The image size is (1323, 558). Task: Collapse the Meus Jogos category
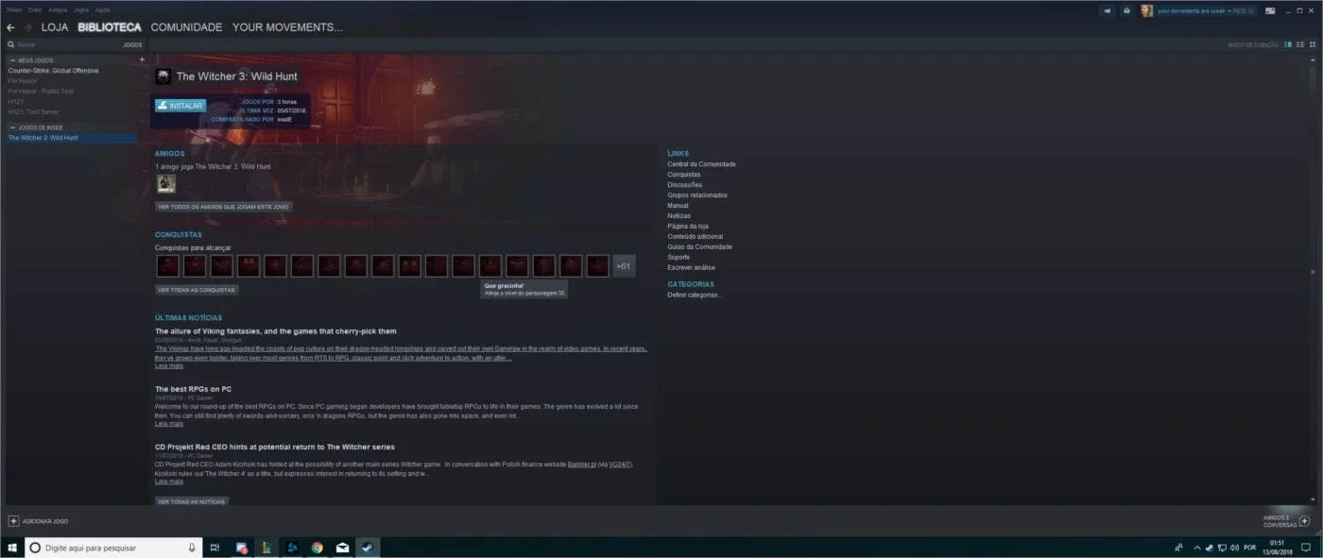(x=12, y=59)
